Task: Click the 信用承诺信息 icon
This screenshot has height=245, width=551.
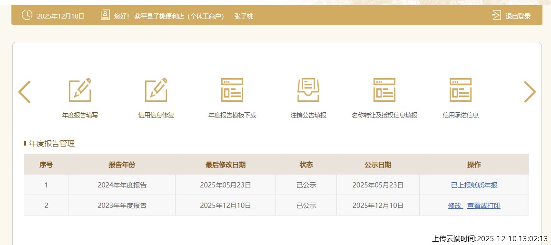Action: (461, 90)
